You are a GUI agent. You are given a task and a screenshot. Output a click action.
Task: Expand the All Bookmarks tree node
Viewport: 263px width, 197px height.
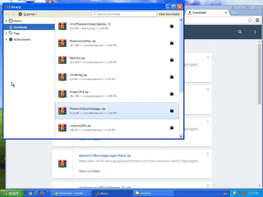tap(6, 40)
